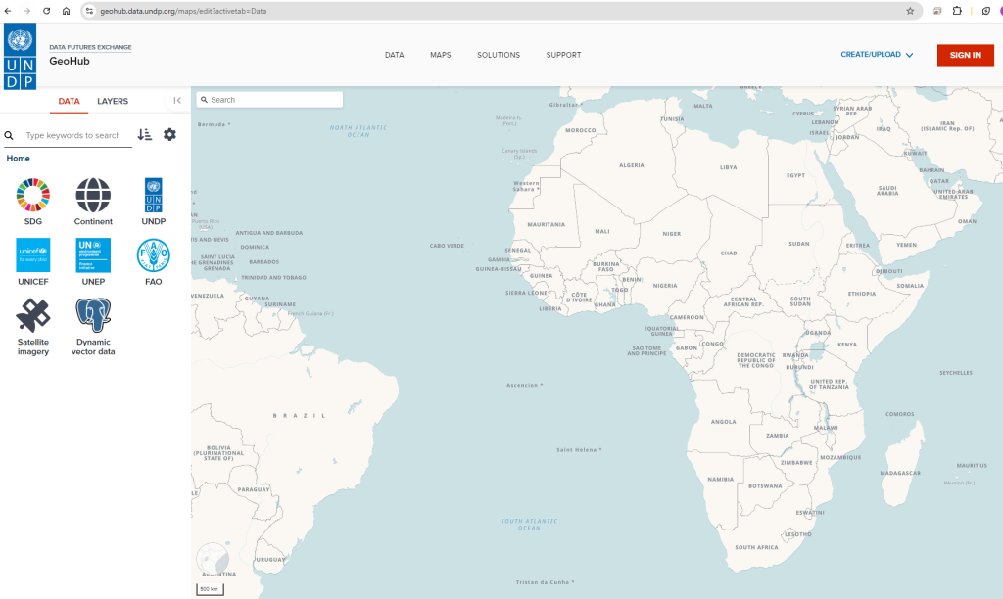Select the FAO data category icon

153,255
